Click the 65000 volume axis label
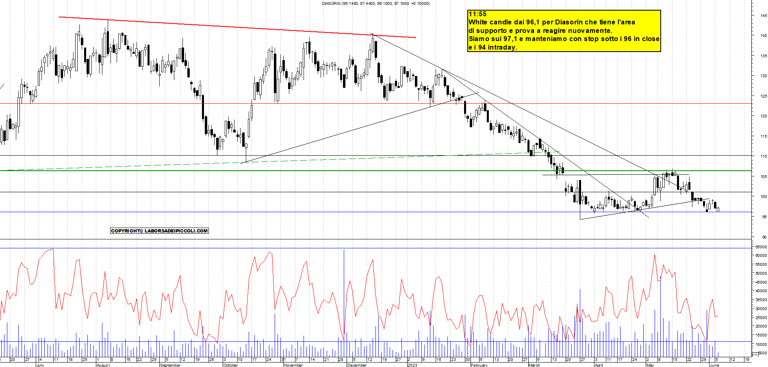768x367 pixels. coord(761,247)
